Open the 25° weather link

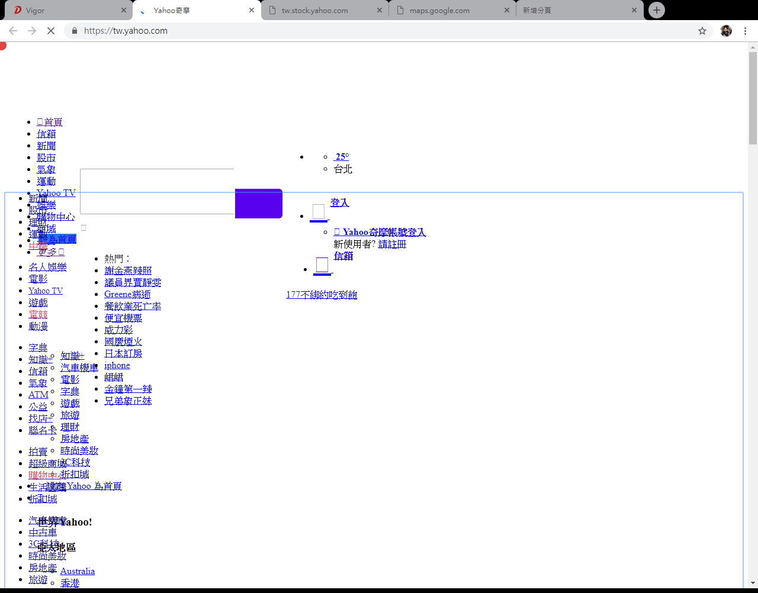[x=342, y=157]
